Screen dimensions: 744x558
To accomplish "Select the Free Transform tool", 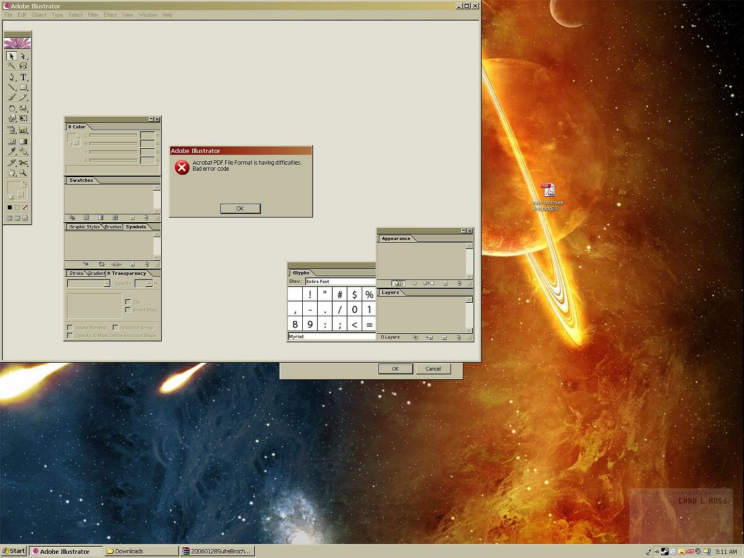I will (x=23, y=118).
